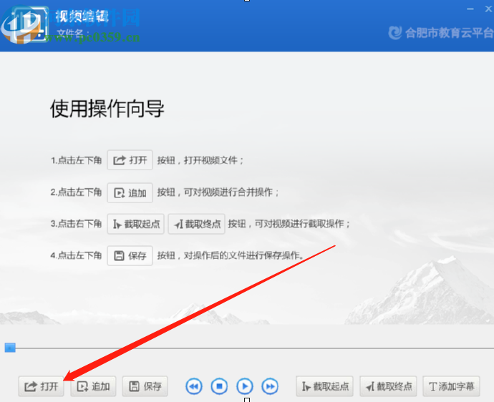Click the 追加 sample button in wizard step 2
The width and height of the screenshot is (494, 402).
[130, 192]
